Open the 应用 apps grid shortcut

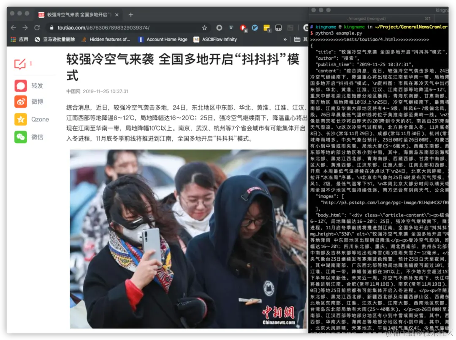tap(19, 40)
